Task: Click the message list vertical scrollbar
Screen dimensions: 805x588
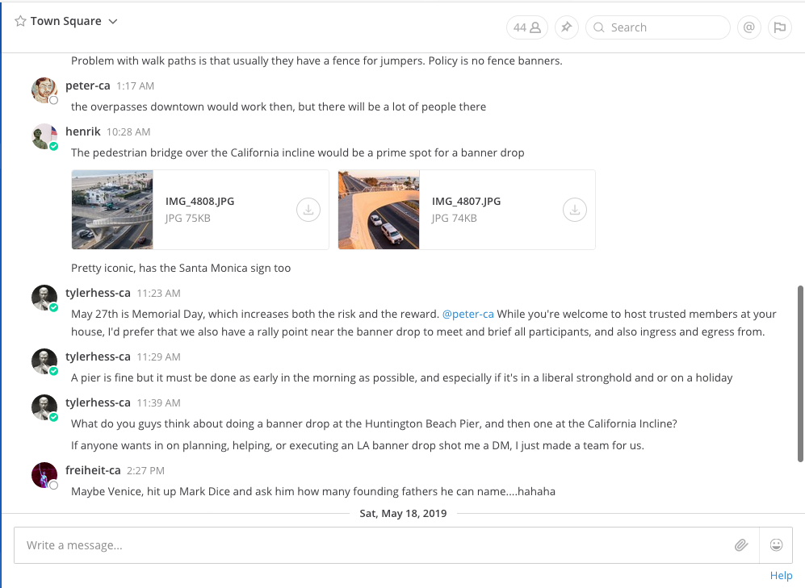Action: point(799,371)
